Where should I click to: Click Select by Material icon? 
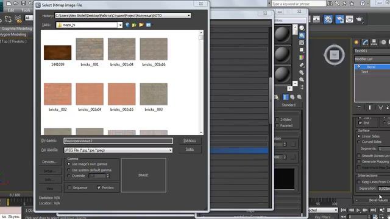coord(302,80)
